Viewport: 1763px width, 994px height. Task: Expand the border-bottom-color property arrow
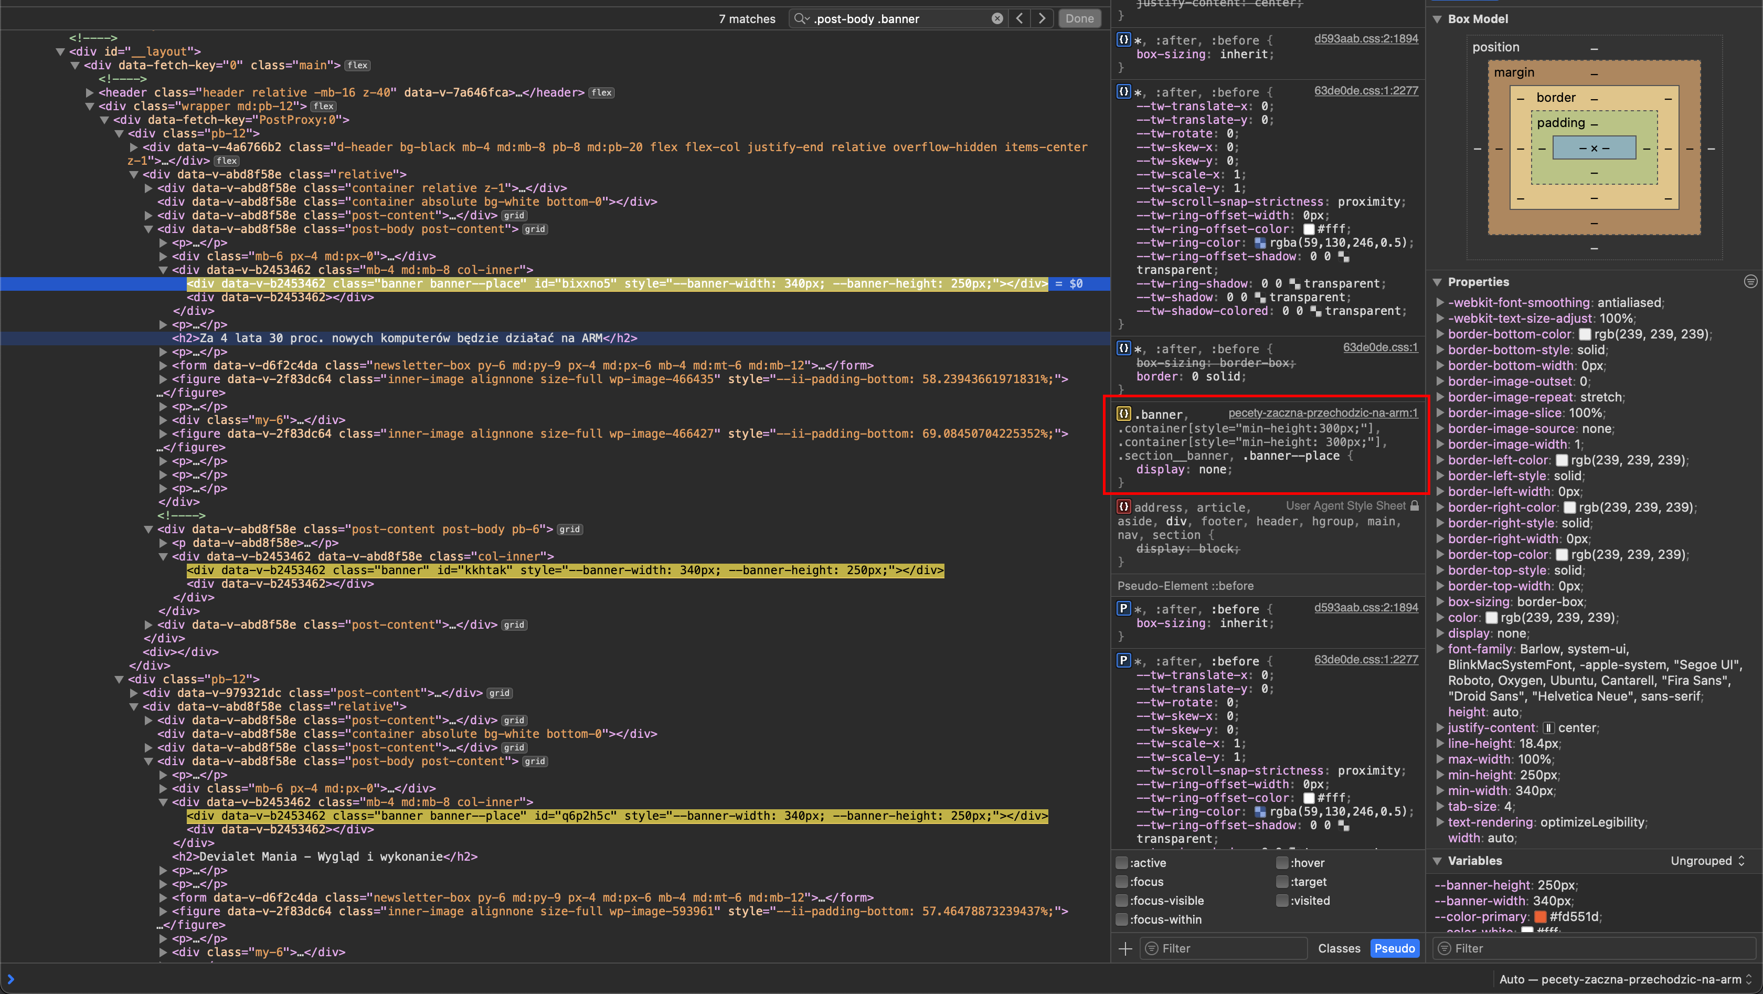(1441, 334)
